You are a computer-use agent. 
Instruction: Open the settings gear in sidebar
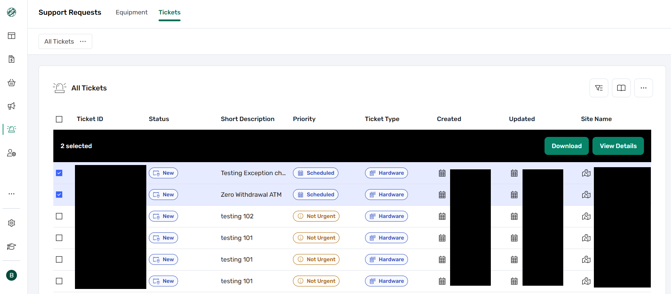coord(12,223)
